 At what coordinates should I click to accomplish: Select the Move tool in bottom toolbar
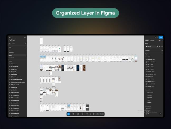[69, 114]
